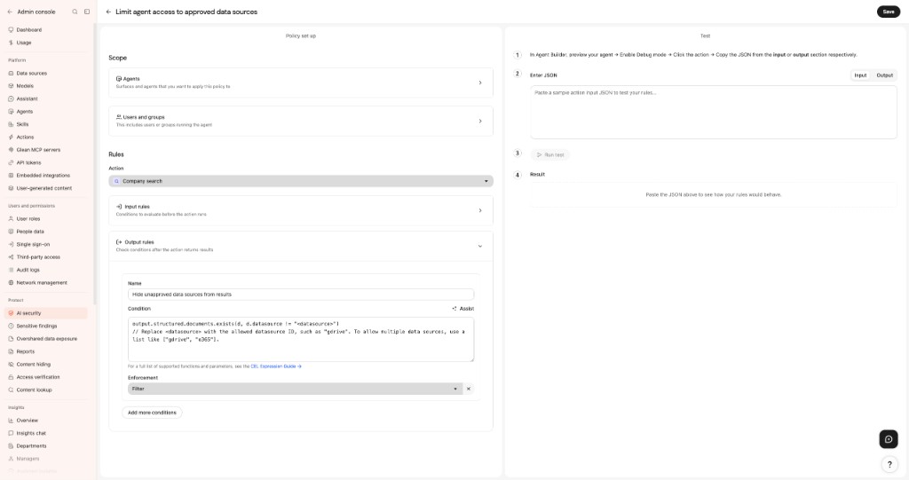Click User roles icon
909x480 pixels.
click(11, 218)
